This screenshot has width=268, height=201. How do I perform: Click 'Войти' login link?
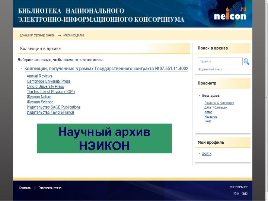pos(207,153)
